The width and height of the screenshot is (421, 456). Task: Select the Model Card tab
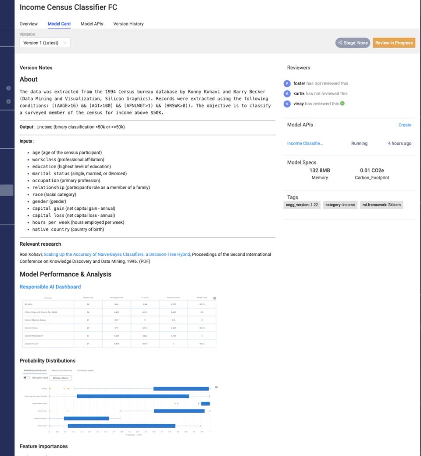pos(59,24)
